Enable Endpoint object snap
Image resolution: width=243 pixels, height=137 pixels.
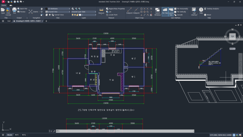point(129,11)
